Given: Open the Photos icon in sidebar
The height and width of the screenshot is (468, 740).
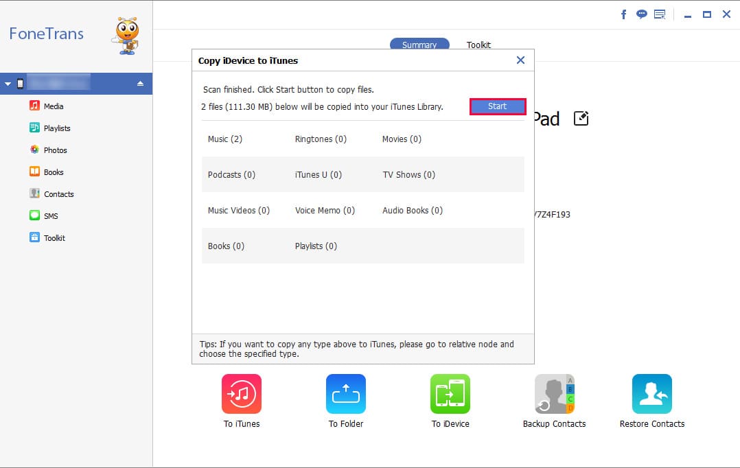Looking at the screenshot, I should point(34,150).
